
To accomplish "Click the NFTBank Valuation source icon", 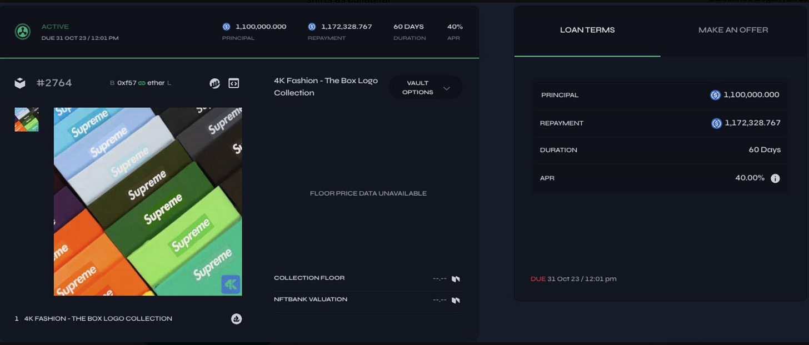I will tap(456, 300).
